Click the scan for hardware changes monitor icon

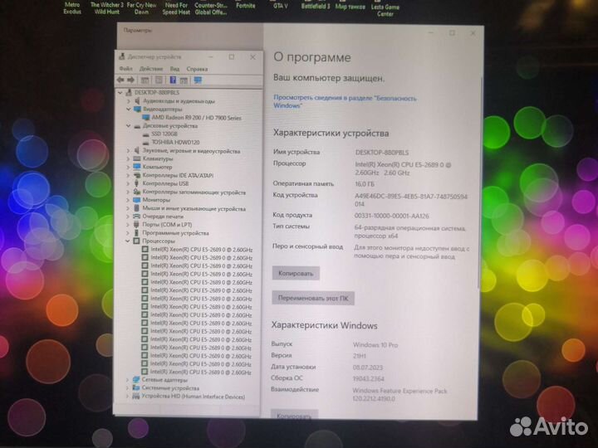[x=198, y=80]
